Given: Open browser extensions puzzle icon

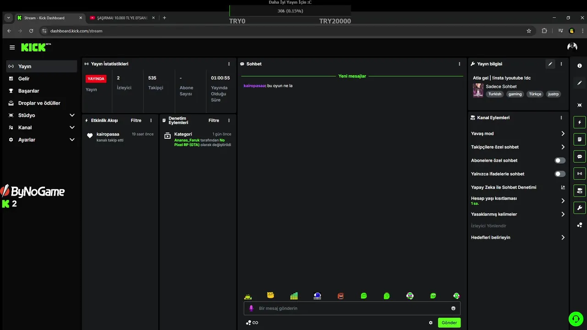Looking at the screenshot, I should point(544,31).
